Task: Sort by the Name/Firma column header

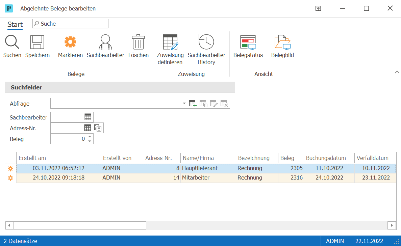Action: (208, 158)
